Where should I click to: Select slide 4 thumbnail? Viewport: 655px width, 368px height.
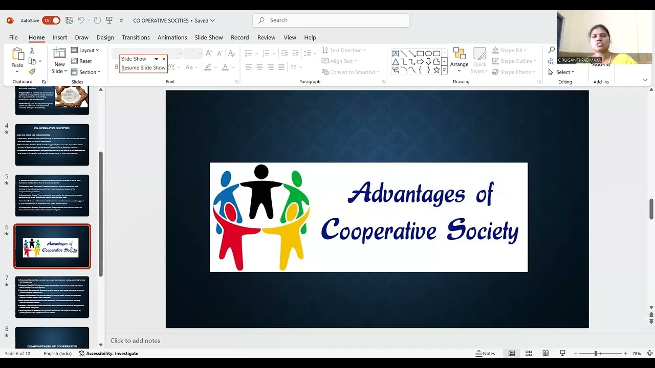[x=52, y=145]
